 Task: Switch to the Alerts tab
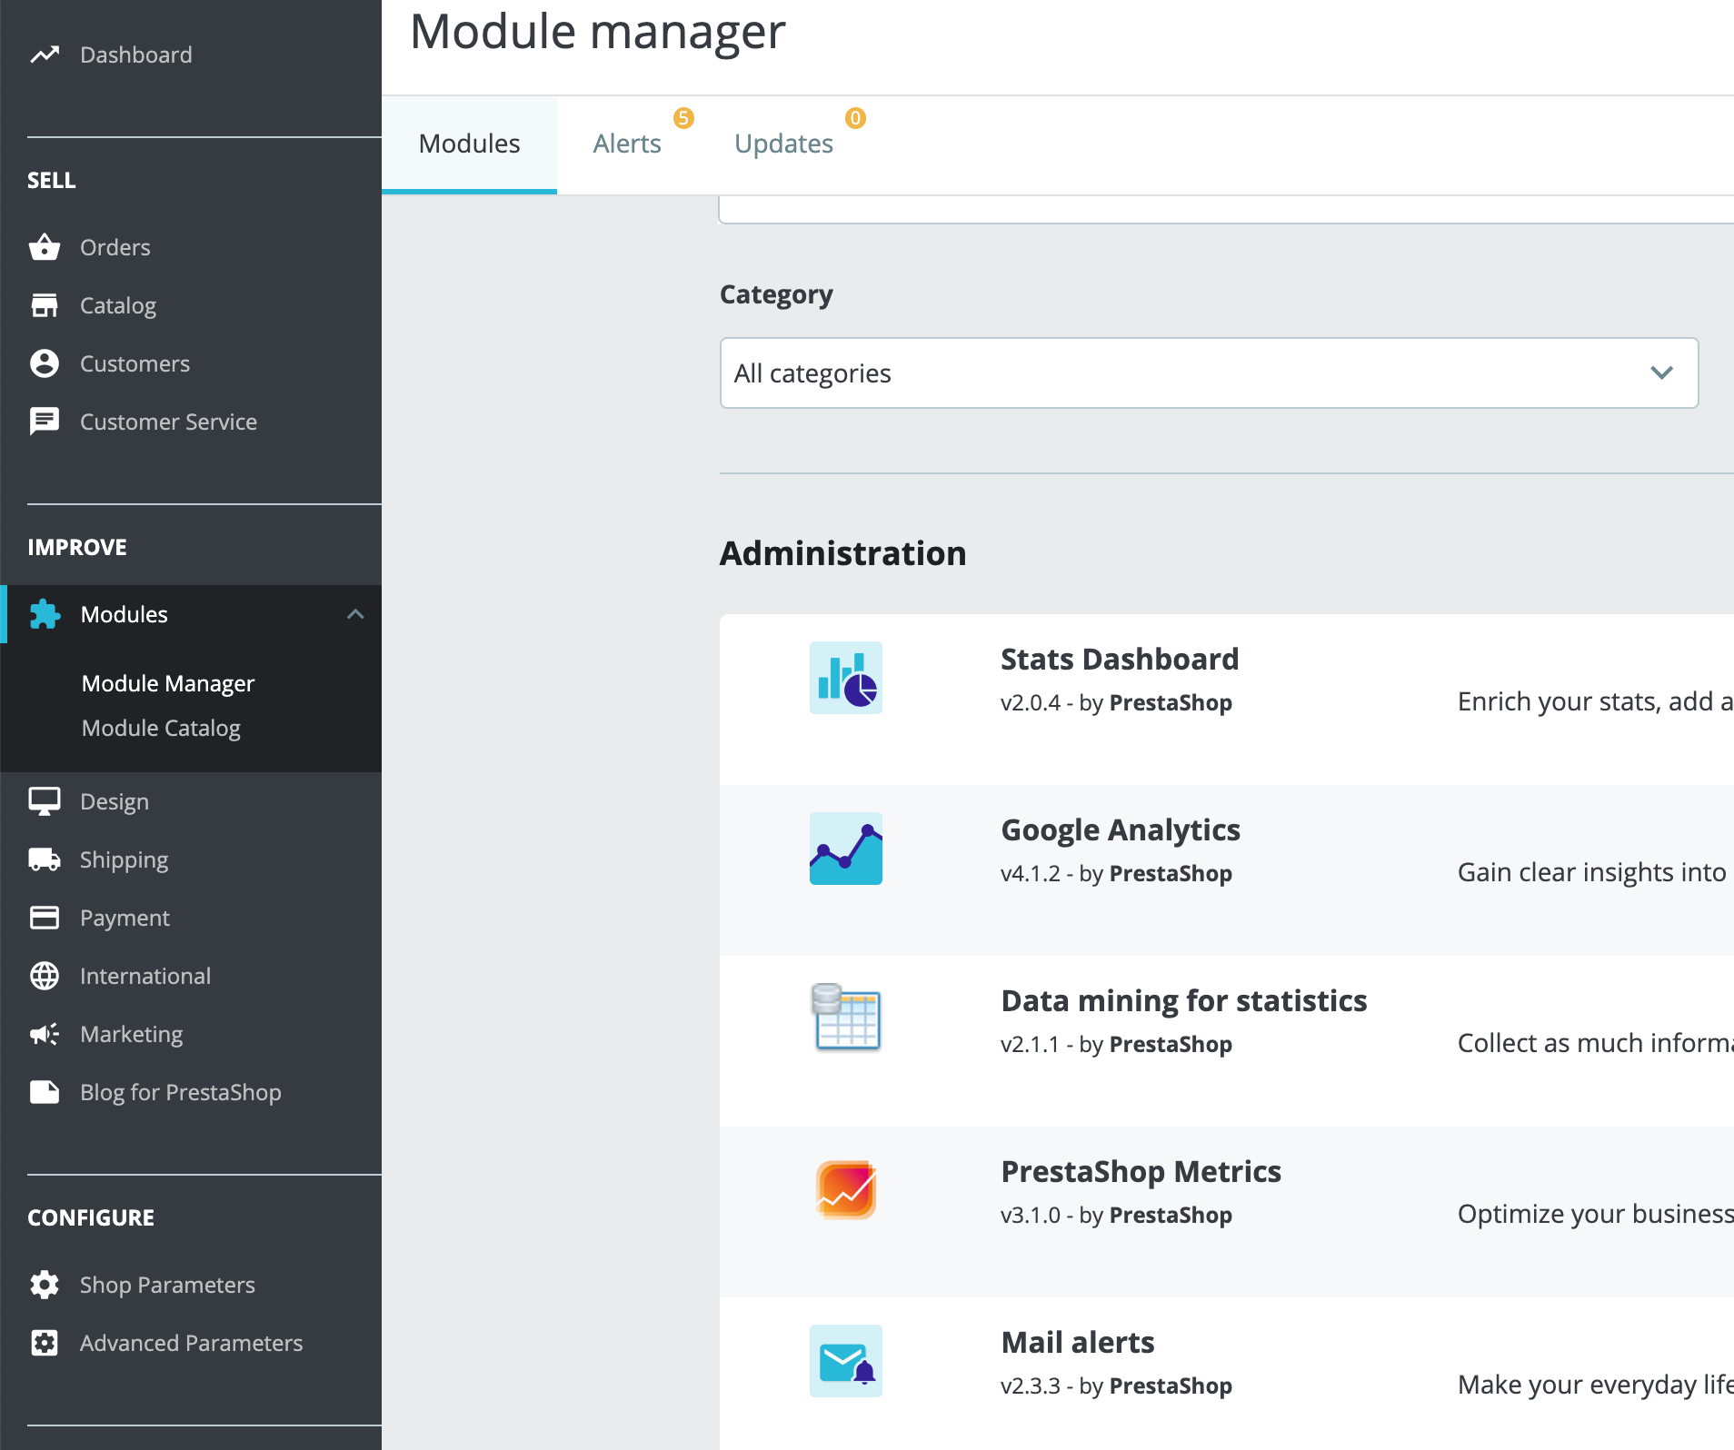[627, 144]
